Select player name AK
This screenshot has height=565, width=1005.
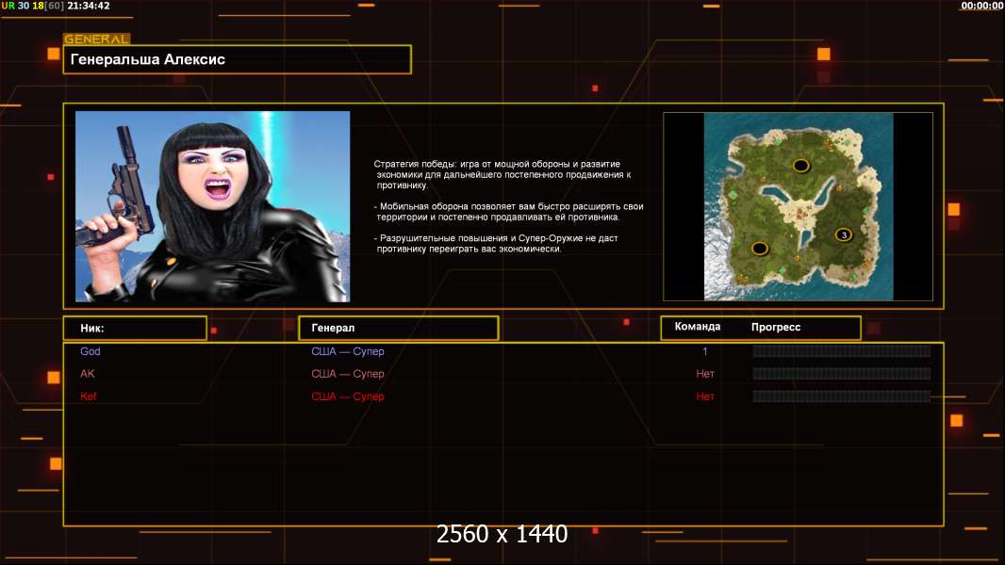[x=88, y=374]
